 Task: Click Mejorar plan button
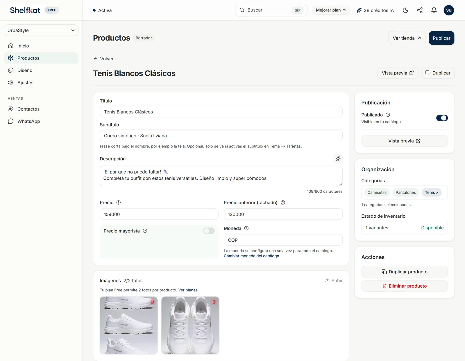click(331, 10)
